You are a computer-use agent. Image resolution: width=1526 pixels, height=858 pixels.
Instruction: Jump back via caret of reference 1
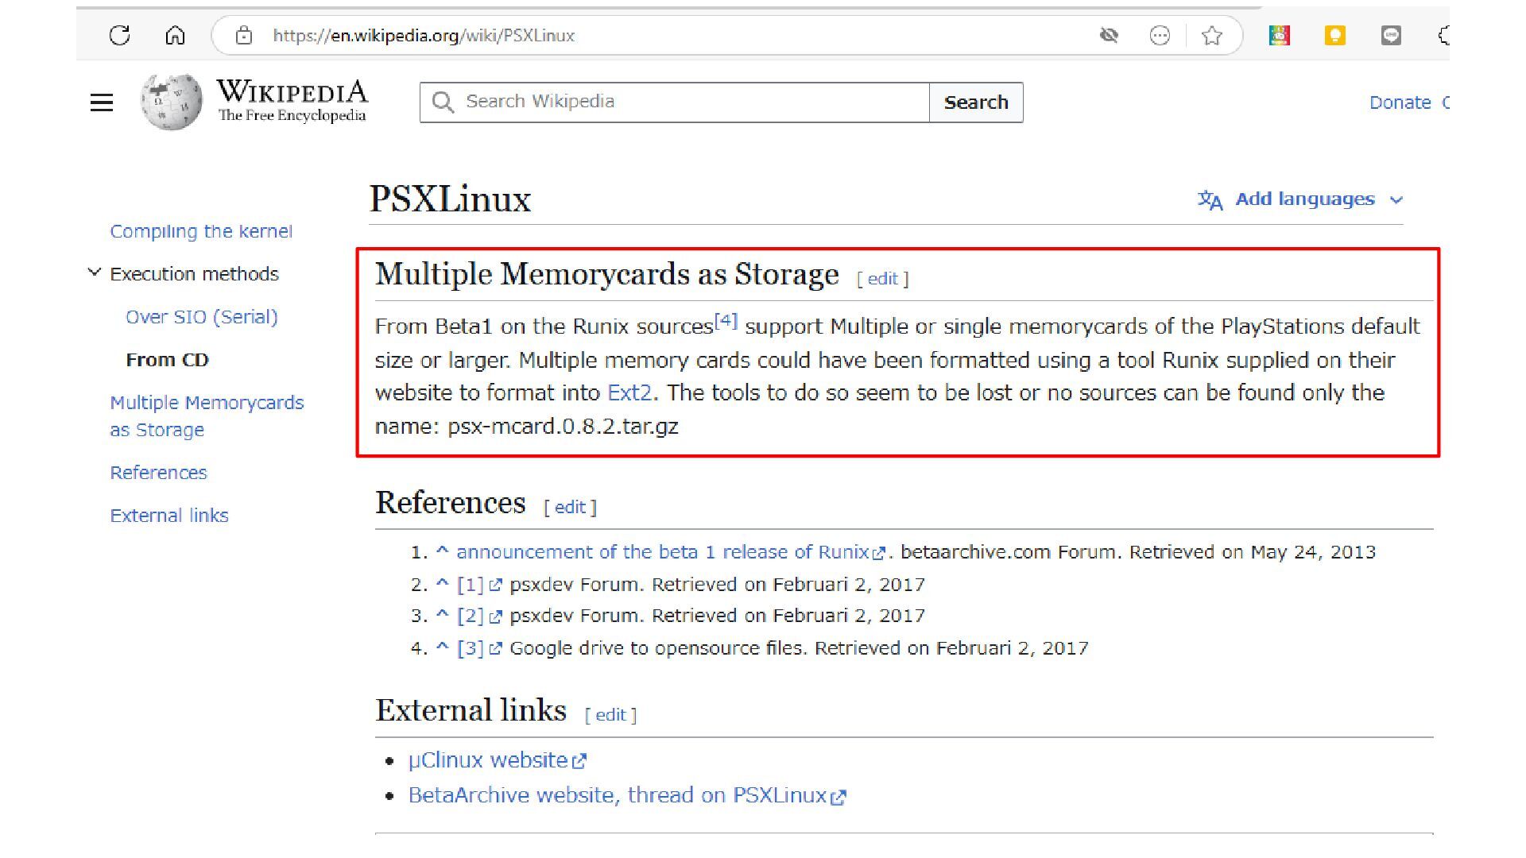443,551
